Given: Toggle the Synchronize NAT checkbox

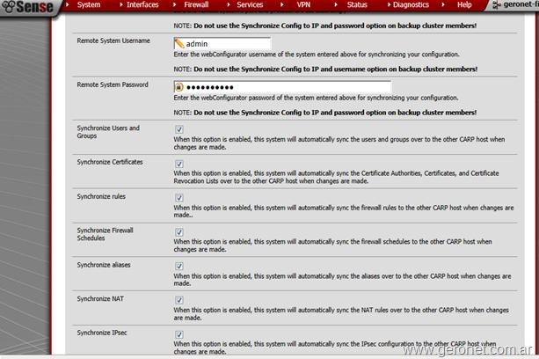Looking at the screenshot, I should point(179,300).
